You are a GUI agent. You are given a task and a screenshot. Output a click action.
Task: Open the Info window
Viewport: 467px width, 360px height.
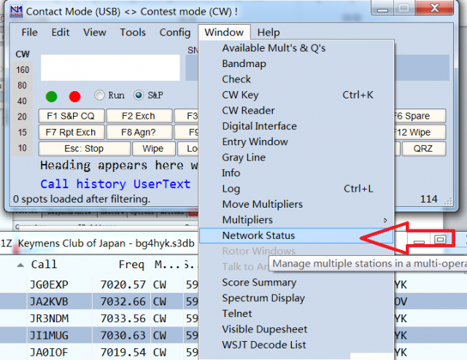[x=296, y=173]
